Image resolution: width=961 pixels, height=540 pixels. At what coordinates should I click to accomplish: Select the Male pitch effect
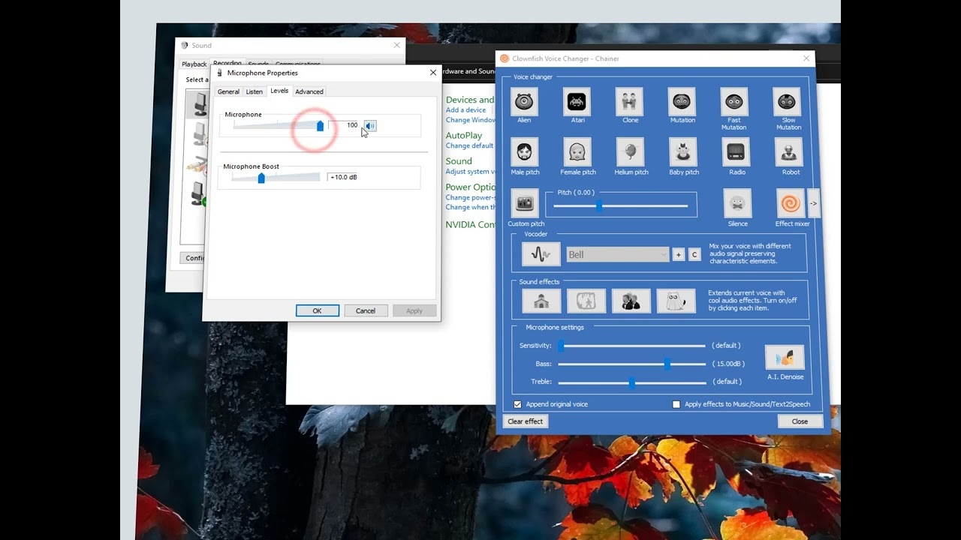coord(524,152)
